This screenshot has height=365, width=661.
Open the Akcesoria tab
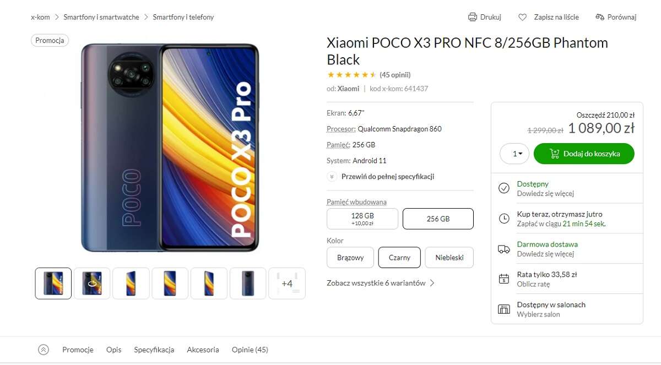(203, 350)
